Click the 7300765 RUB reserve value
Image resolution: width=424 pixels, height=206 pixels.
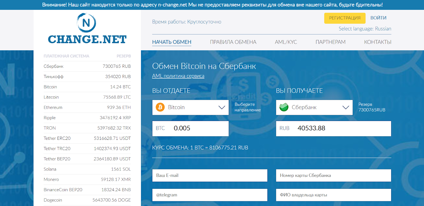point(117,66)
